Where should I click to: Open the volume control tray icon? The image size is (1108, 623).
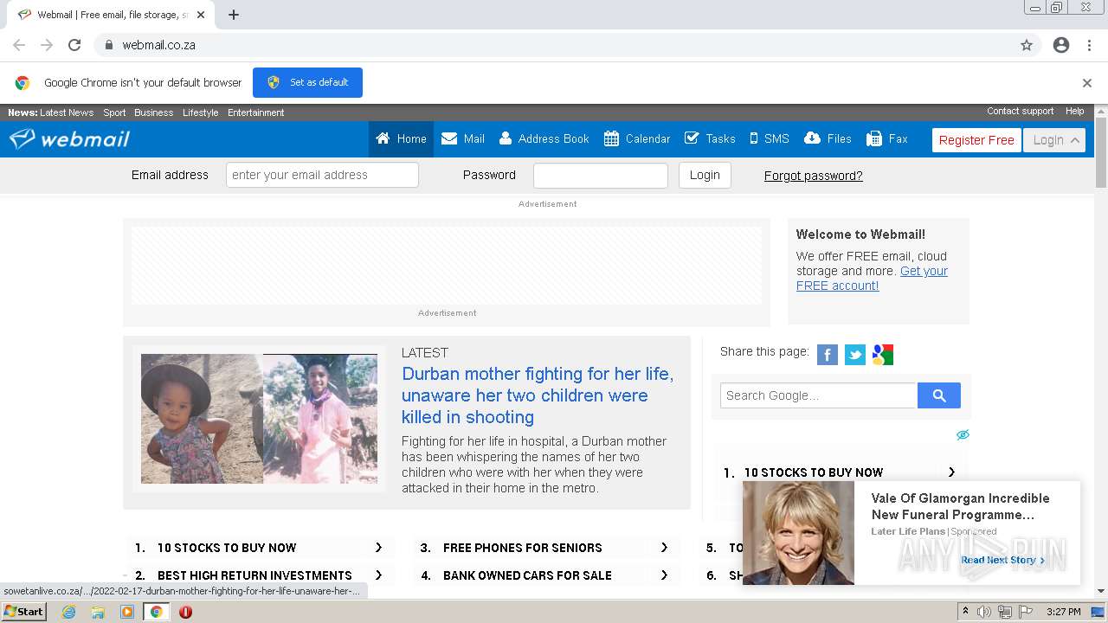(x=984, y=612)
